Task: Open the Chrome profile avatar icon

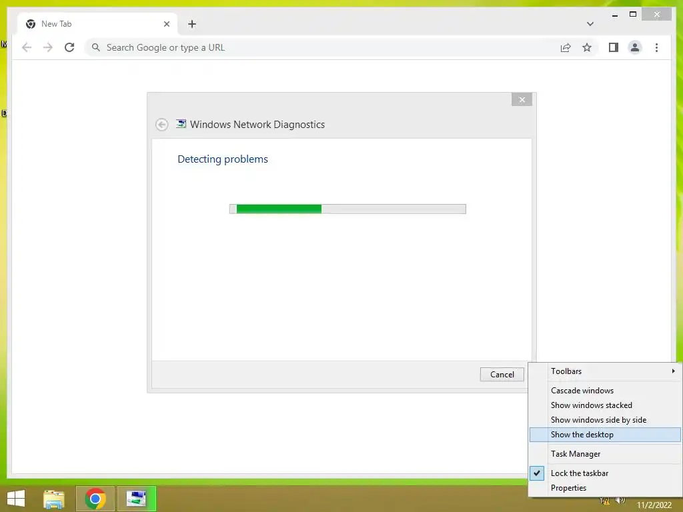Action: 635,47
